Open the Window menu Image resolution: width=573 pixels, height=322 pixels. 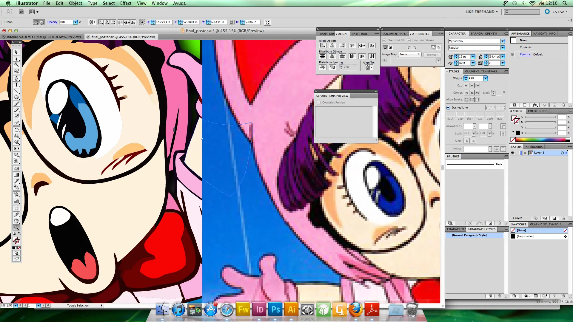(x=160, y=3)
